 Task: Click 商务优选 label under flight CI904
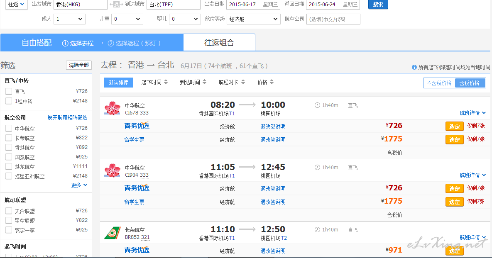click(137, 188)
